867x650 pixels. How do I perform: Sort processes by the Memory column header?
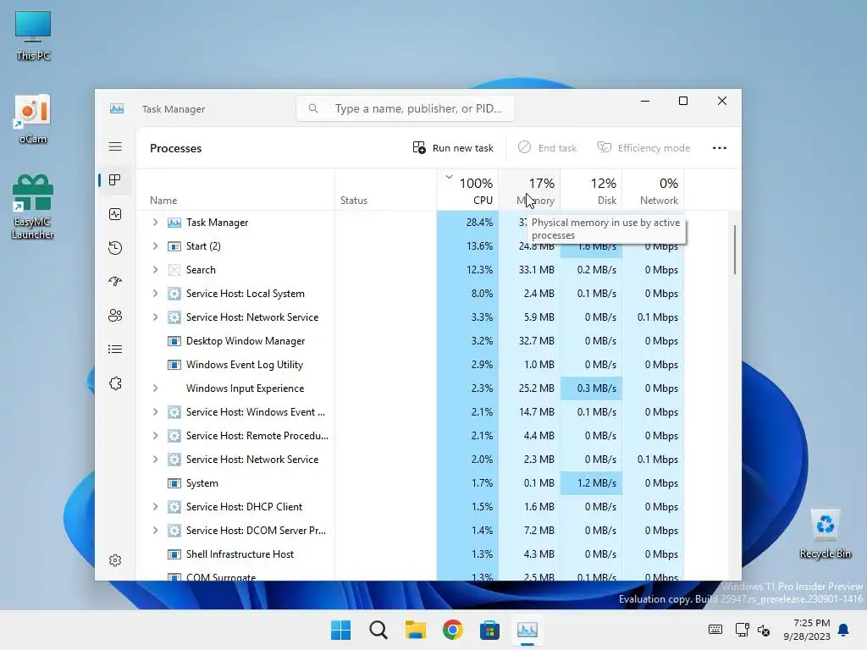click(x=530, y=190)
